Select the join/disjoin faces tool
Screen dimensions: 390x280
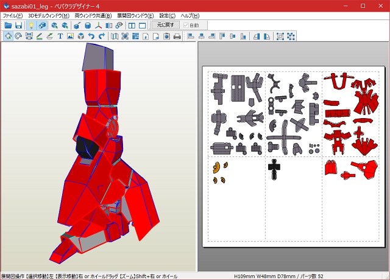click(29, 37)
